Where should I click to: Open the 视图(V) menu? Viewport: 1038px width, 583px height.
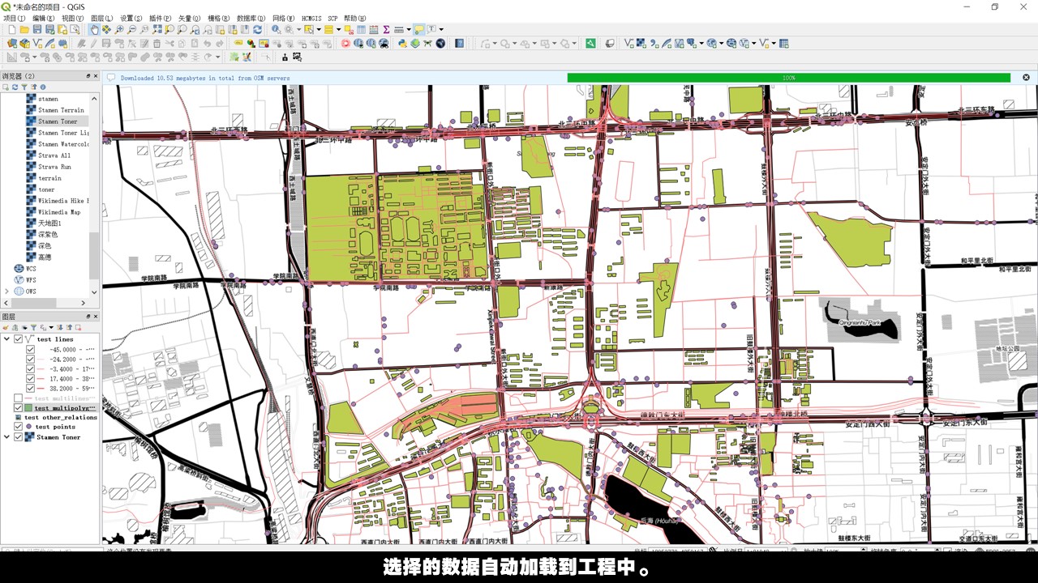[x=73, y=18]
